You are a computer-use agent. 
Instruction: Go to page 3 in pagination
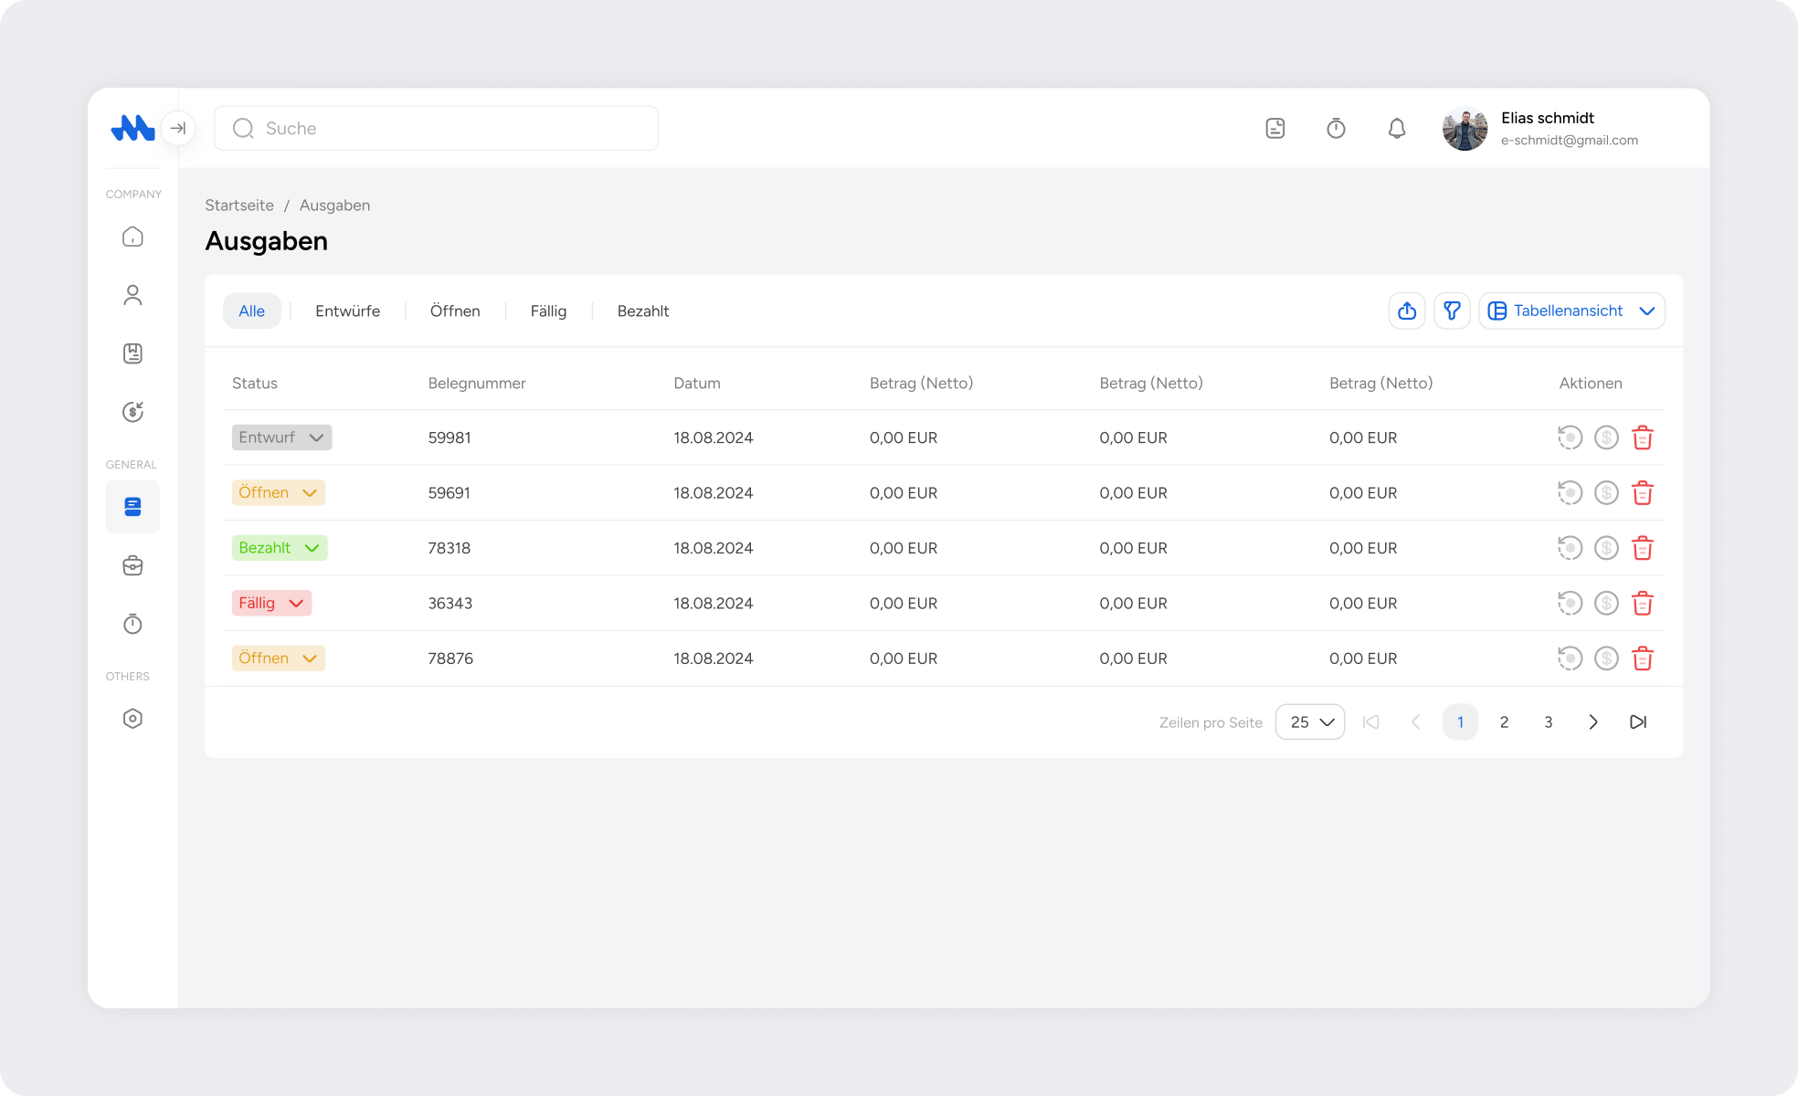[1548, 722]
